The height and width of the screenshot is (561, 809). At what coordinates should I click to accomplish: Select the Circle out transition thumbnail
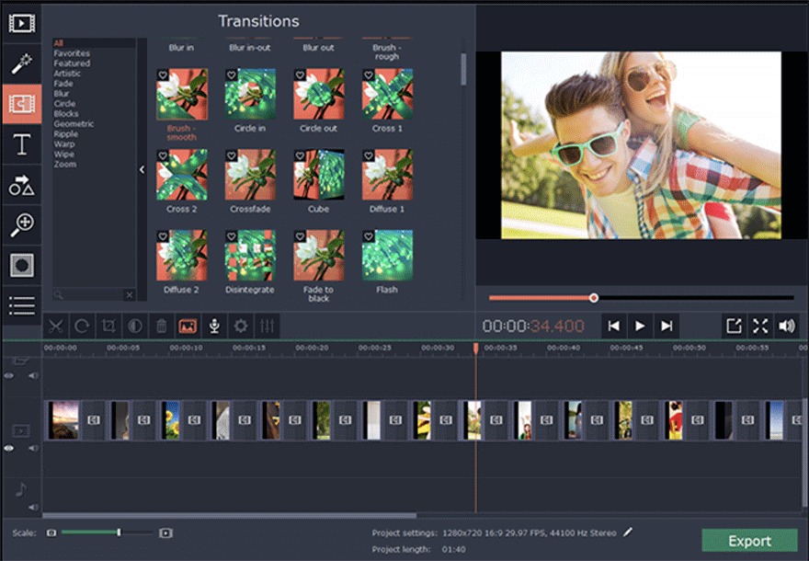click(x=319, y=94)
